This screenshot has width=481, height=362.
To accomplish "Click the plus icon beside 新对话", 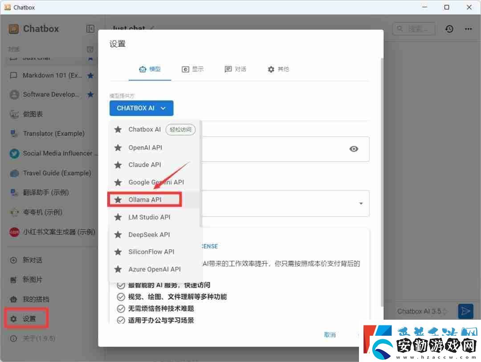I will click(x=13, y=260).
